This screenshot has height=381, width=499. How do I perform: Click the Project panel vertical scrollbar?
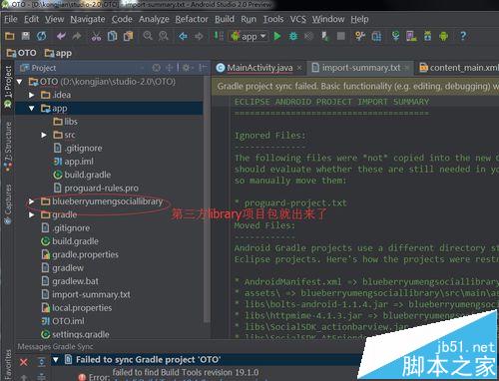point(207,199)
